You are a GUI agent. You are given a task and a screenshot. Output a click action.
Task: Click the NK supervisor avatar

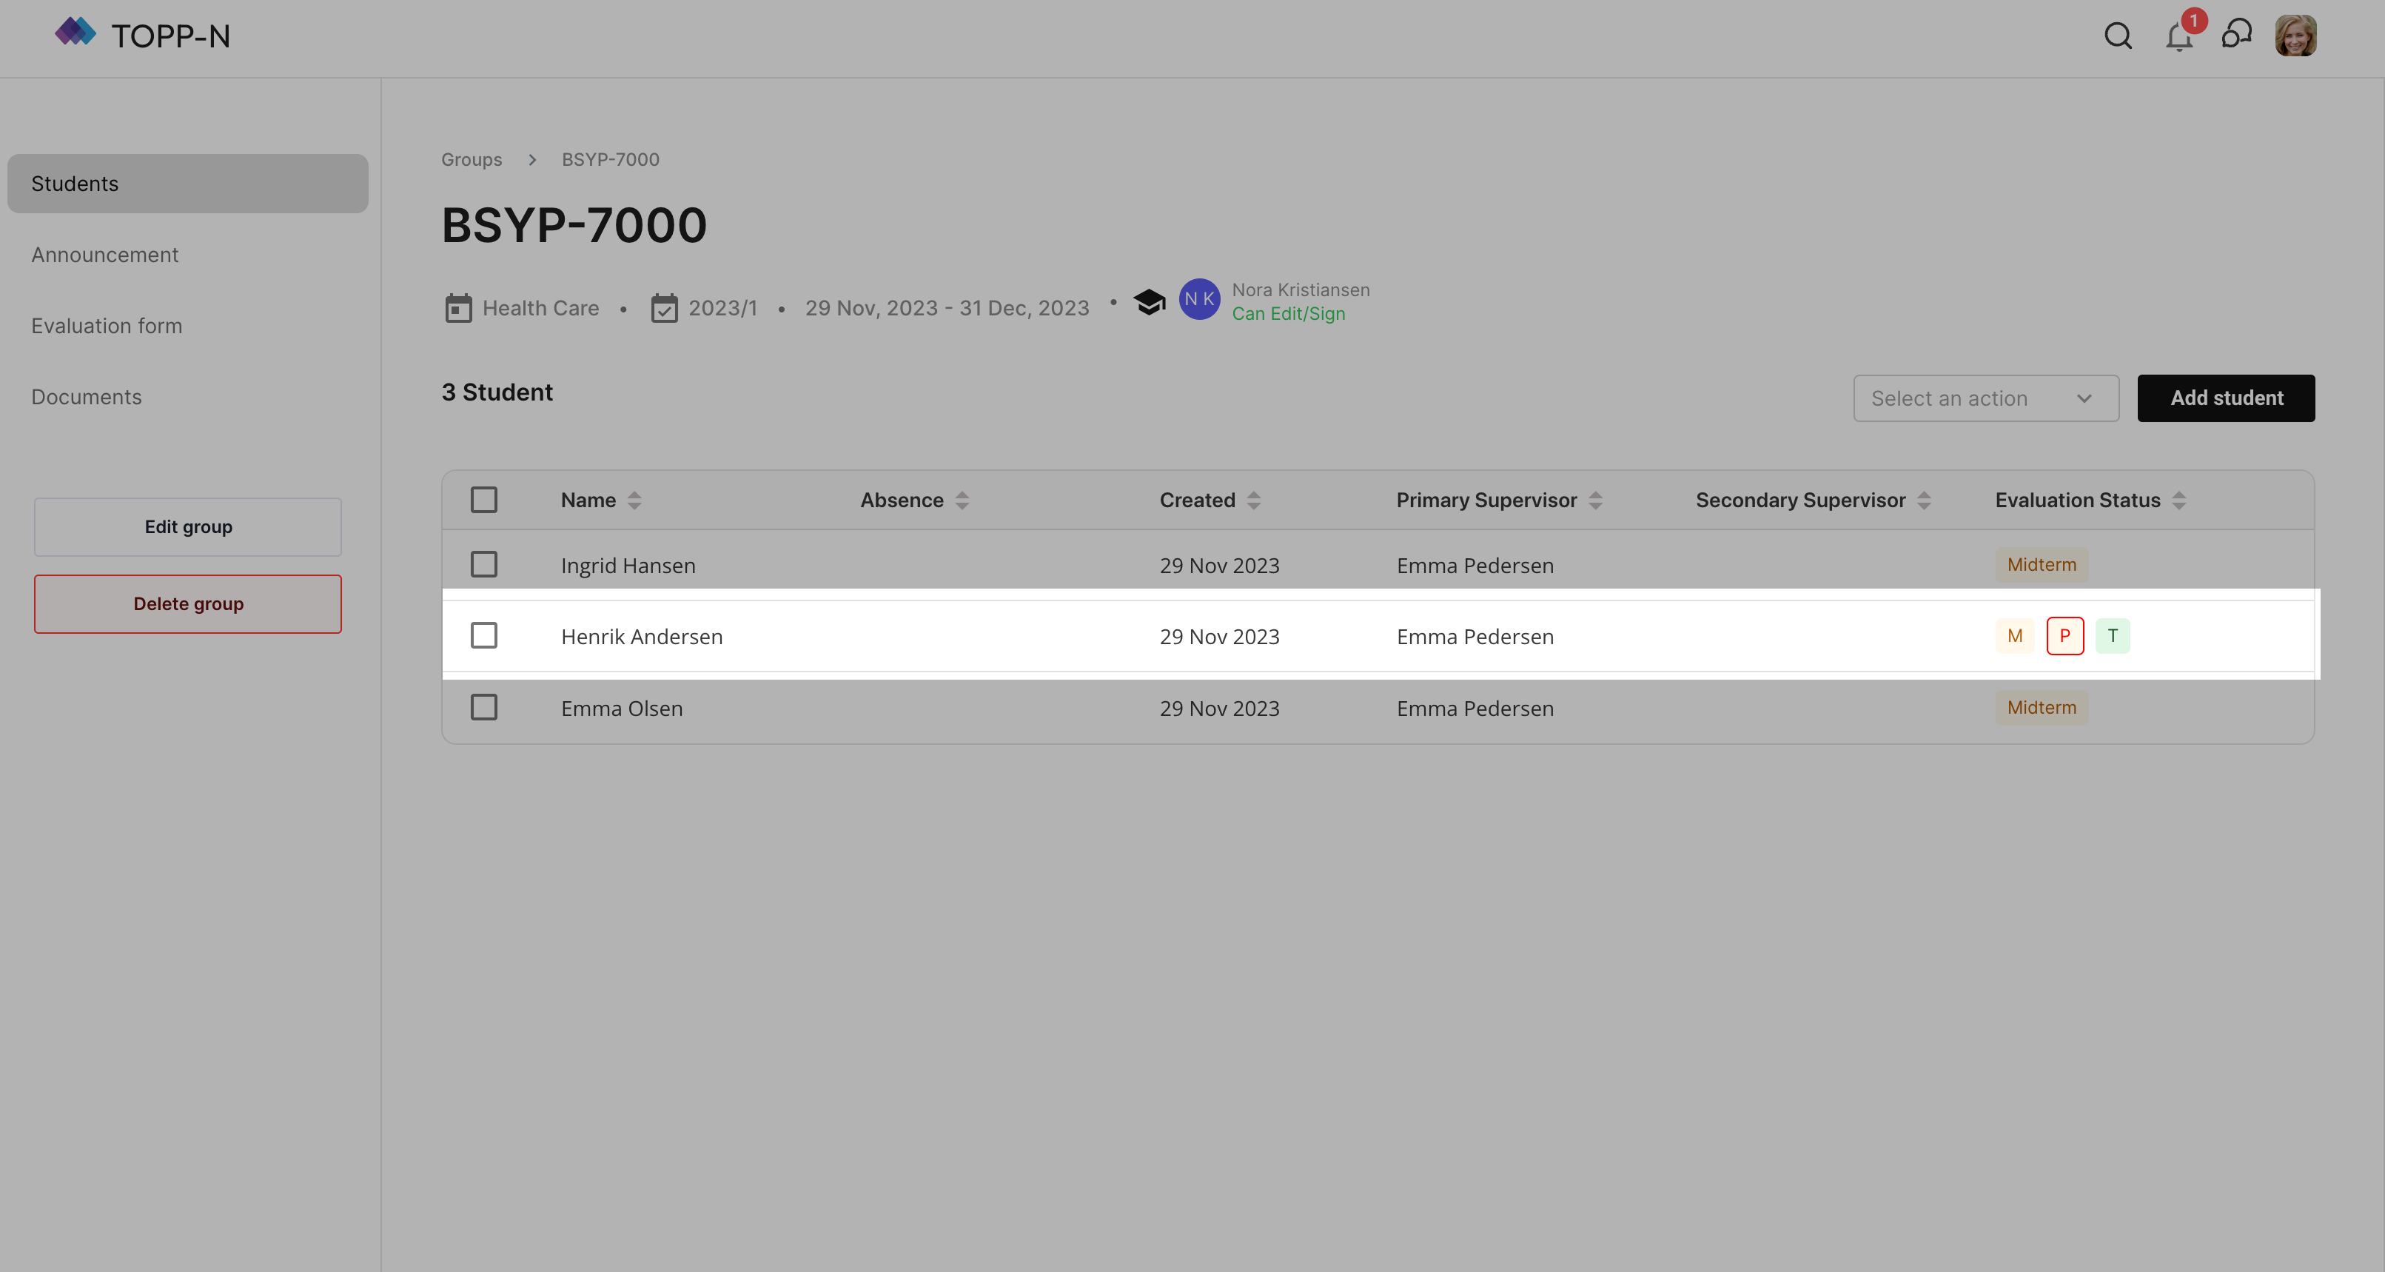tap(1199, 299)
